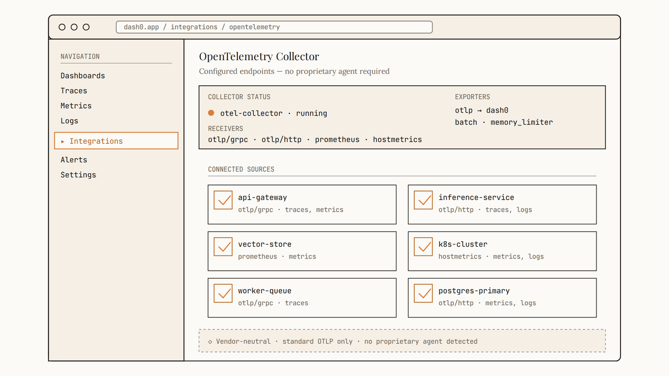
Task: Click the OpenTelemetry Collector heading
Action: coord(259,56)
